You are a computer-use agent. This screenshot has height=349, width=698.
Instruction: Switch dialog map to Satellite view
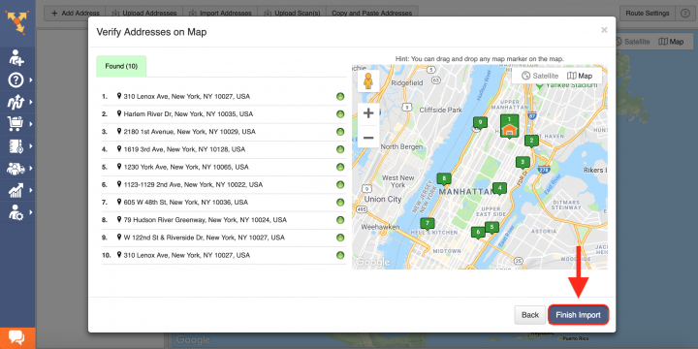(x=540, y=76)
